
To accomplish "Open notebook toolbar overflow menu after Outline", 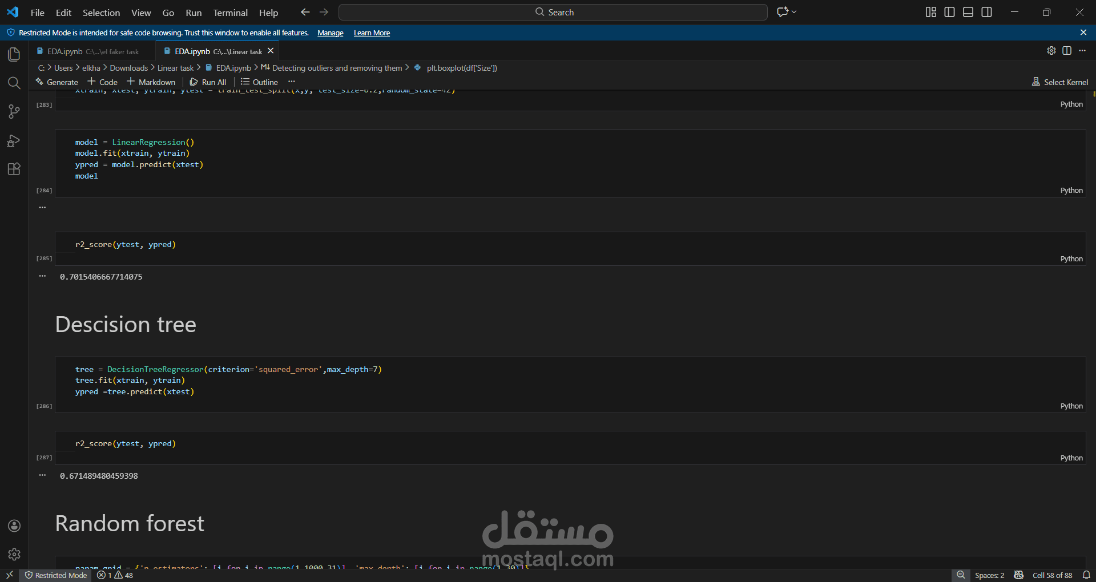I will pyautogui.click(x=292, y=82).
